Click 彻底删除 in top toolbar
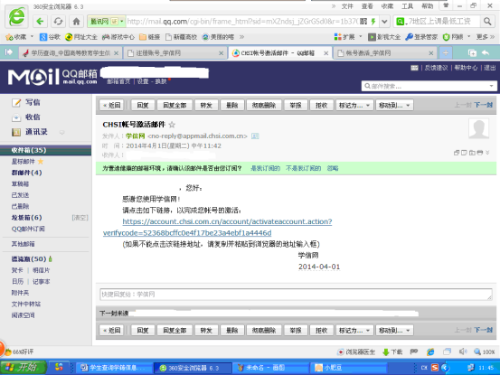The height and width of the screenshot is (375, 500). pos(264,105)
